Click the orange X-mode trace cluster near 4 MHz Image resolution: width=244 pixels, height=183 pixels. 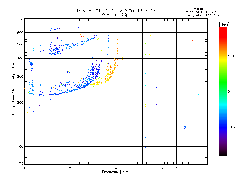click(110, 71)
